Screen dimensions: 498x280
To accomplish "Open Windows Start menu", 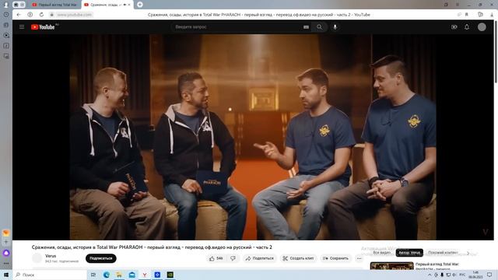I will coord(6,275).
